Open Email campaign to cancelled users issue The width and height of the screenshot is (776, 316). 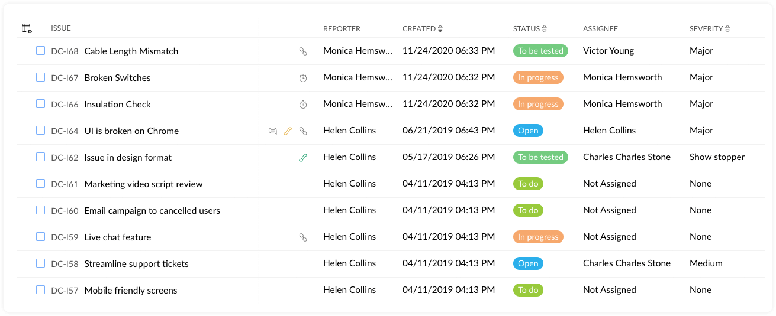tap(152, 211)
